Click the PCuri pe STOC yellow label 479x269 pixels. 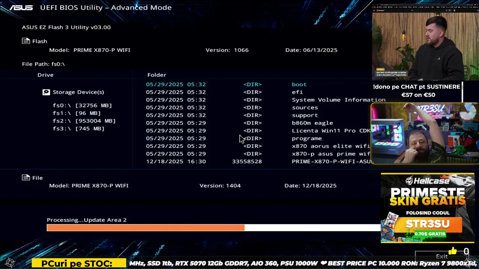(79, 263)
